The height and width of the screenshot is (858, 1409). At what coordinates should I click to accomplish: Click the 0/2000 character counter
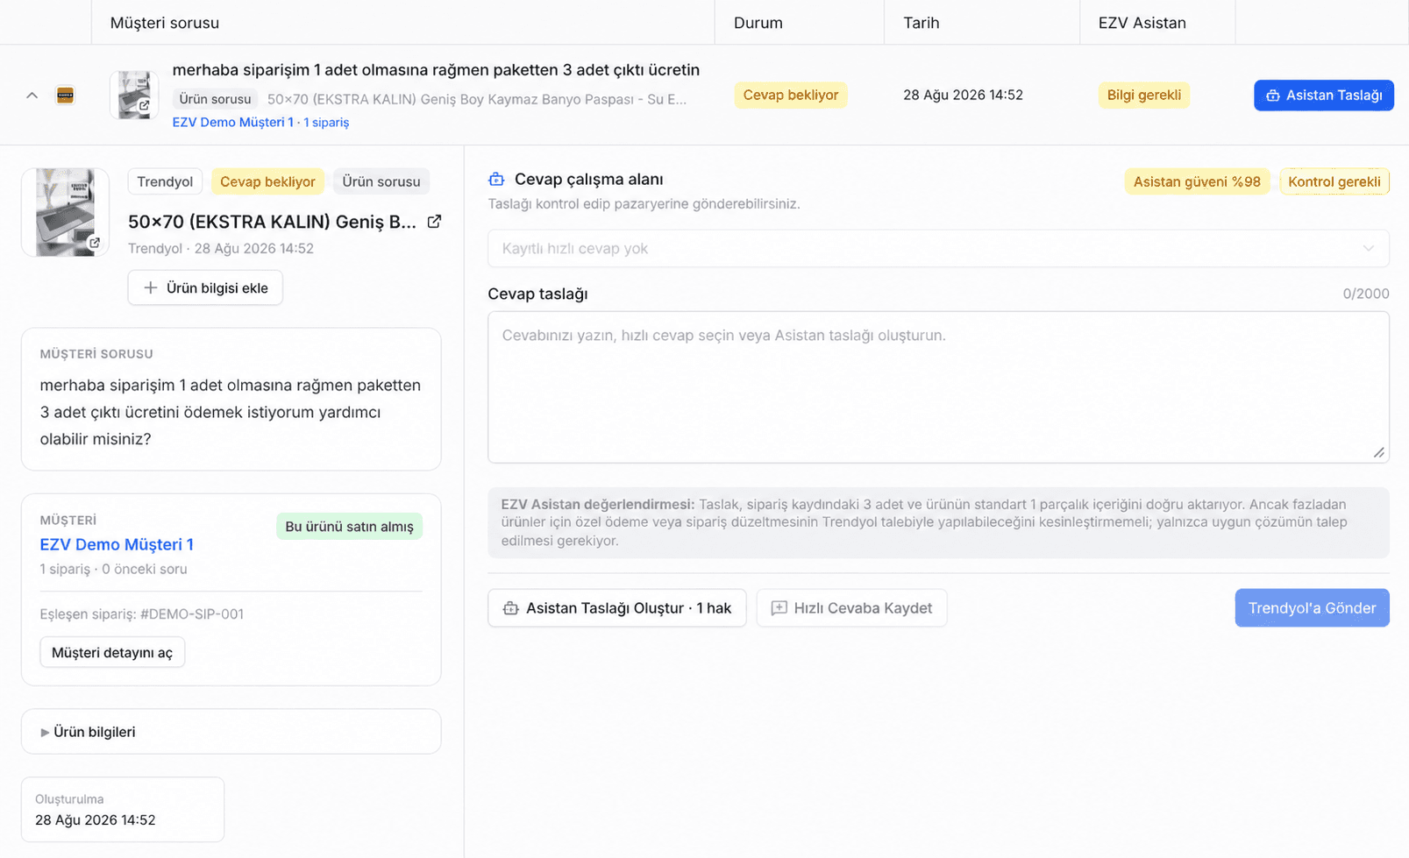(1365, 294)
